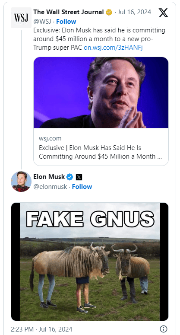
Task: Click the WSJ profile avatar
Action: click(x=21, y=18)
